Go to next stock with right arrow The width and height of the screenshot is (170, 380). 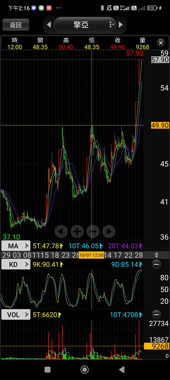pyautogui.click(x=121, y=25)
